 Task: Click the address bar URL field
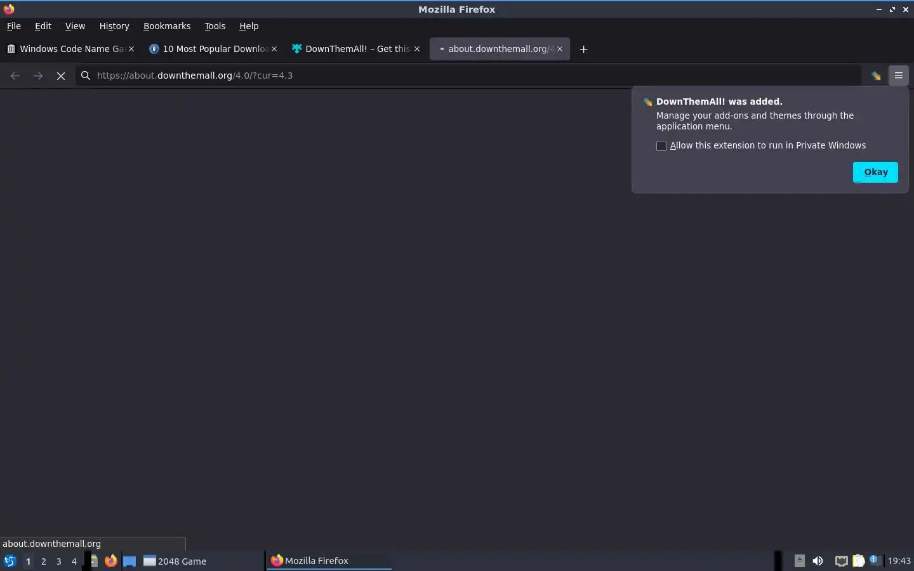click(x=470, y=75)
